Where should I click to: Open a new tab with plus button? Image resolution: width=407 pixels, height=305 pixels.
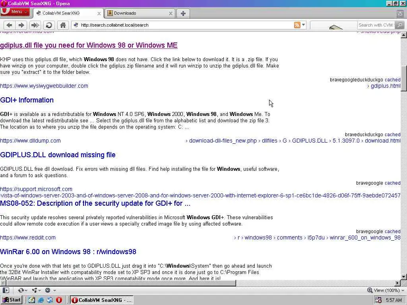pos(183,14)
